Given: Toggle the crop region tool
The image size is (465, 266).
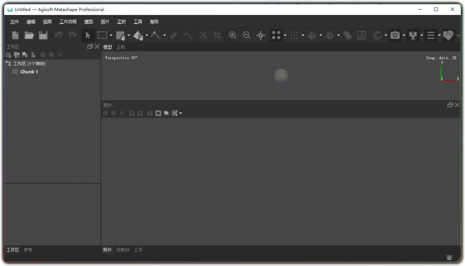Looking at the screenshot, I should pyautogui.click(x=217, y=35).
